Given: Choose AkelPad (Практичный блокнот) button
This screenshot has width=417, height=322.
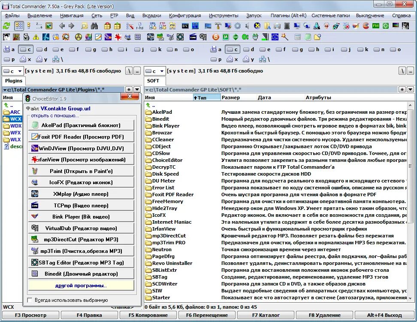Looking at the screenshot, I should (x=81, y=125).
